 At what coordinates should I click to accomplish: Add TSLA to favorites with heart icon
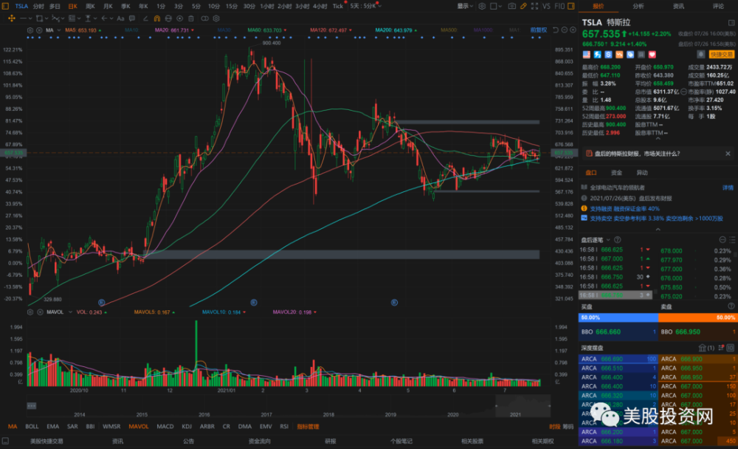point(652,55)
